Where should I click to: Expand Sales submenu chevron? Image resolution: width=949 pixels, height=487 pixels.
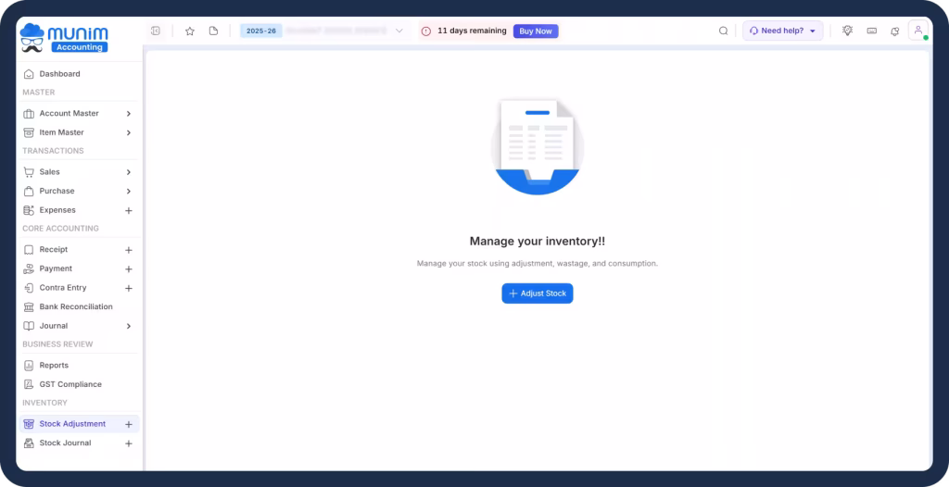(128, 172)
